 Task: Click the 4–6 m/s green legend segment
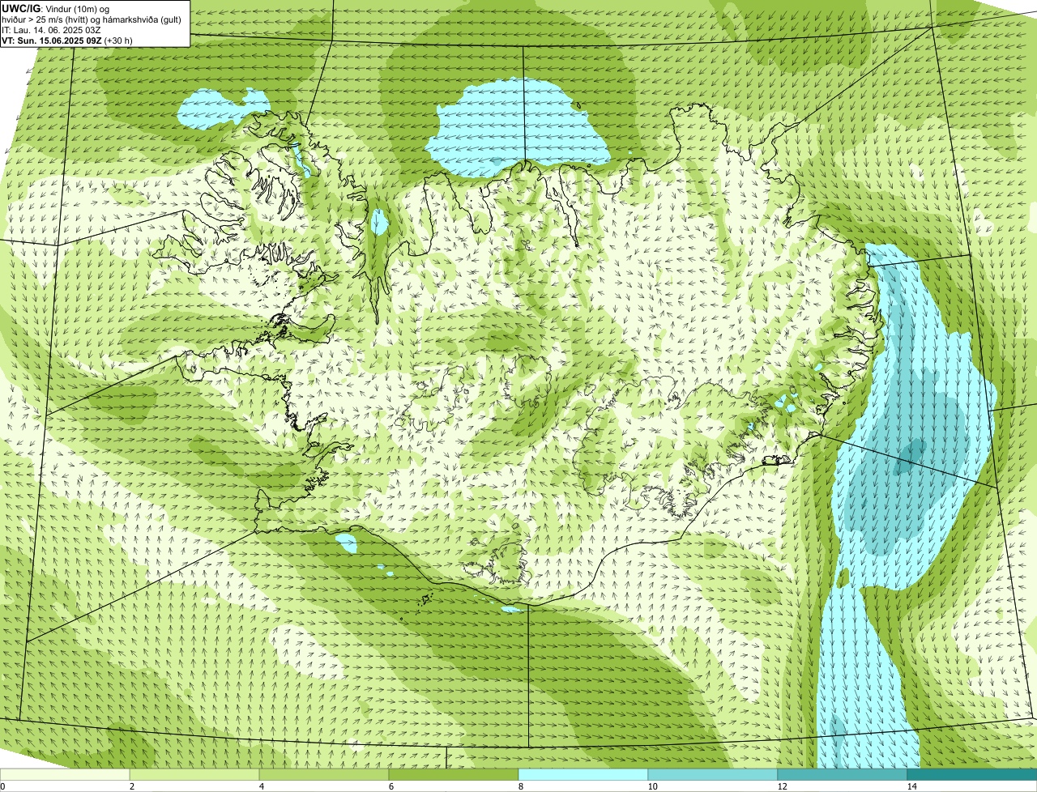[324, 774]
